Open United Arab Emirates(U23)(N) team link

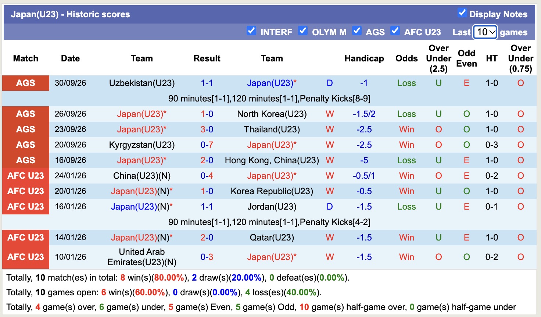click(142, 257)
